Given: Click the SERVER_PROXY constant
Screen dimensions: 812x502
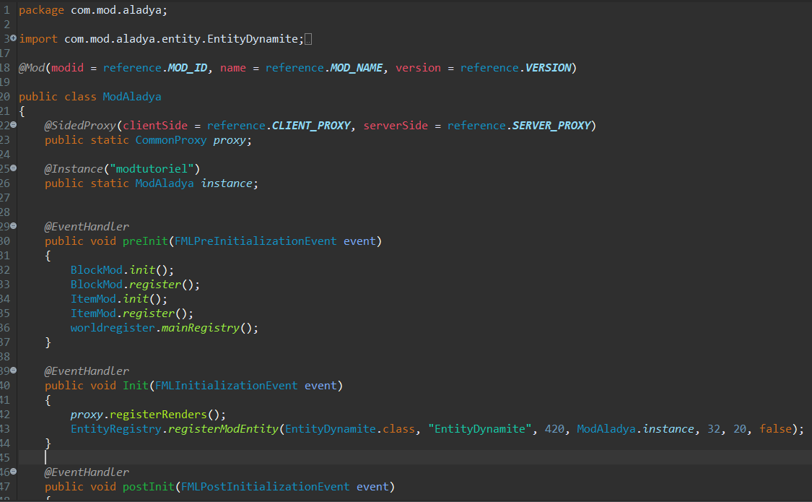Looking at the screenshot, I should point(551,126).
